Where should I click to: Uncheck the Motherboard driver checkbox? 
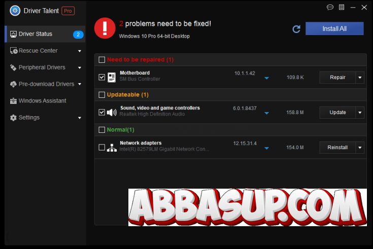(x=102, y=77)
